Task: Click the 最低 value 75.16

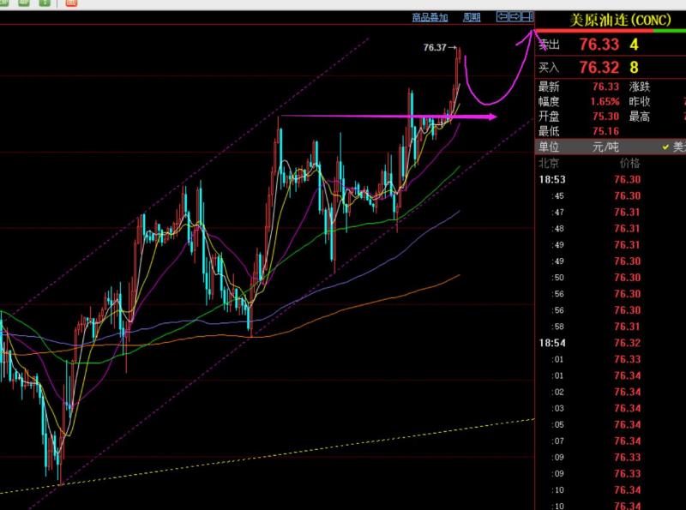Action: coord(606,131)
